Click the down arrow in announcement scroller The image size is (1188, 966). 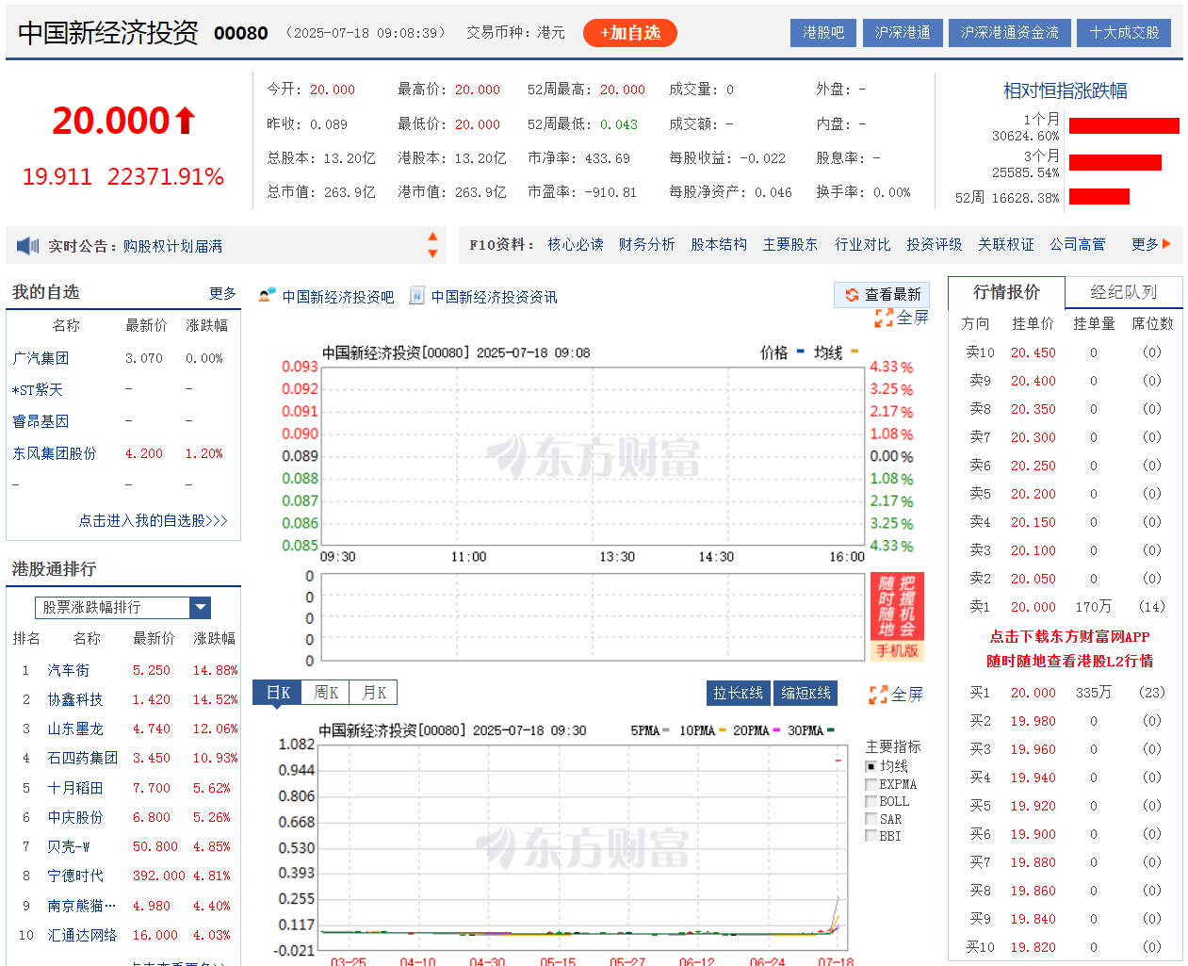(x=432, y=254)
